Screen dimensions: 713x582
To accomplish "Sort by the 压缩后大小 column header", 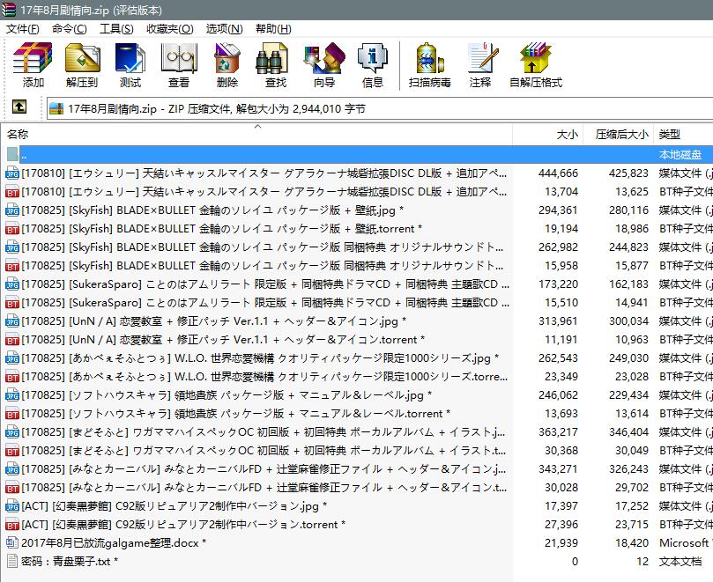I will tap(618, 134).
